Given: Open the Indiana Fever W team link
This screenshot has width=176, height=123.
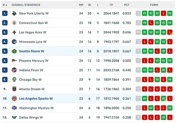Looking at the screenshot, I should [31, 70].
